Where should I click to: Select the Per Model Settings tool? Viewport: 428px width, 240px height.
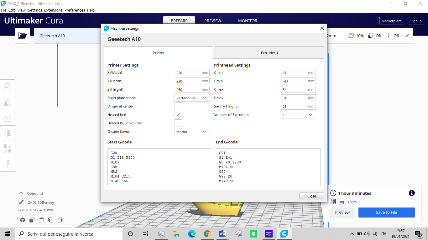coord(8,148)
